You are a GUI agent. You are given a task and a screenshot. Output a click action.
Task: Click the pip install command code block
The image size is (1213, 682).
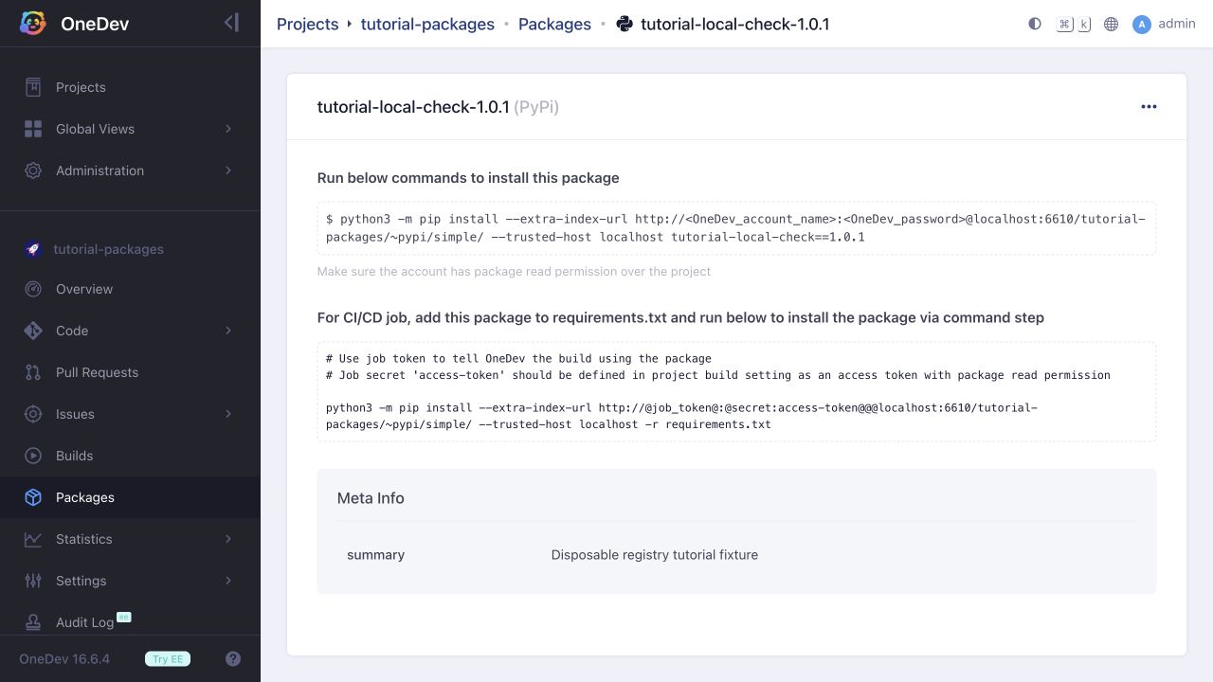[x=736, y=228]
